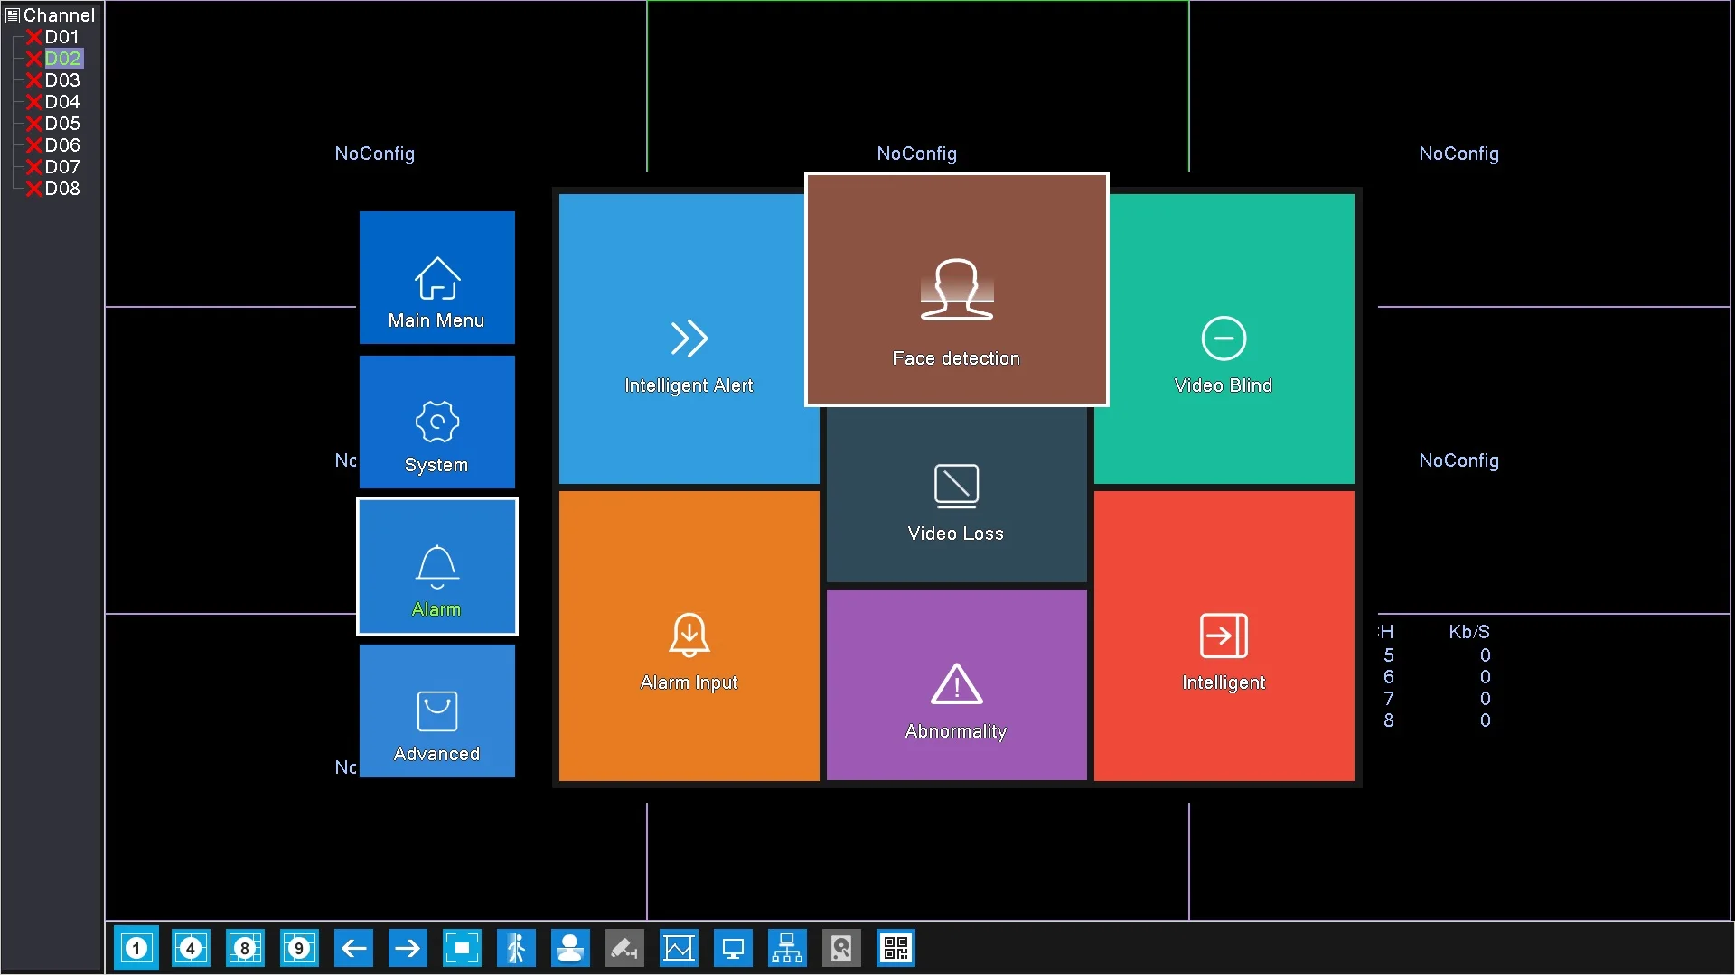Open the network topology icon

coord(787,948)
